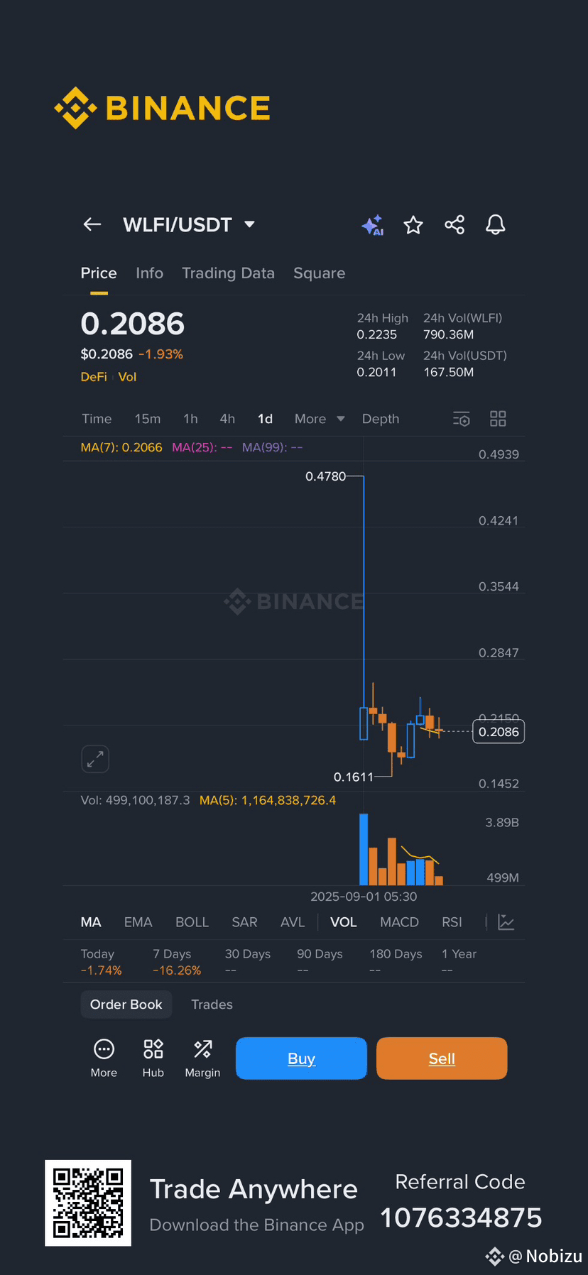The image size is (588, 1275).
Task: Open the More timeframes dropdown
Action: [320, 419]
